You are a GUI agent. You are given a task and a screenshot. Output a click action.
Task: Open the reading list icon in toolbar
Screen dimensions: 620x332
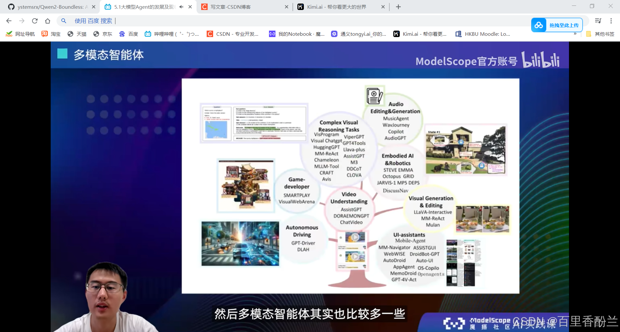coord(598,21)
